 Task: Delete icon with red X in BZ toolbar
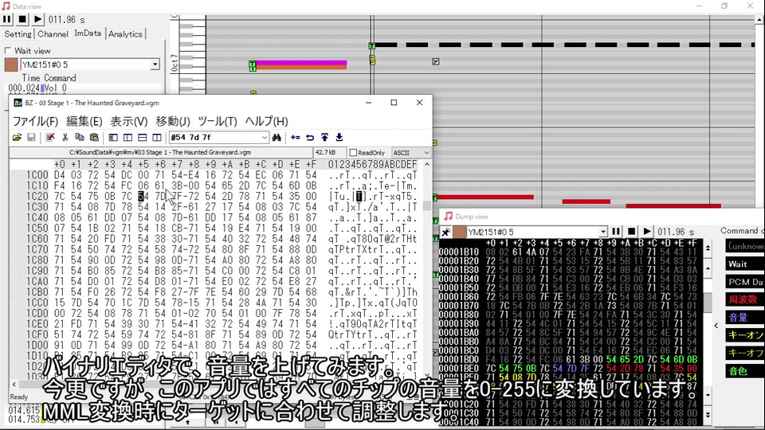[x=49, y=138]
